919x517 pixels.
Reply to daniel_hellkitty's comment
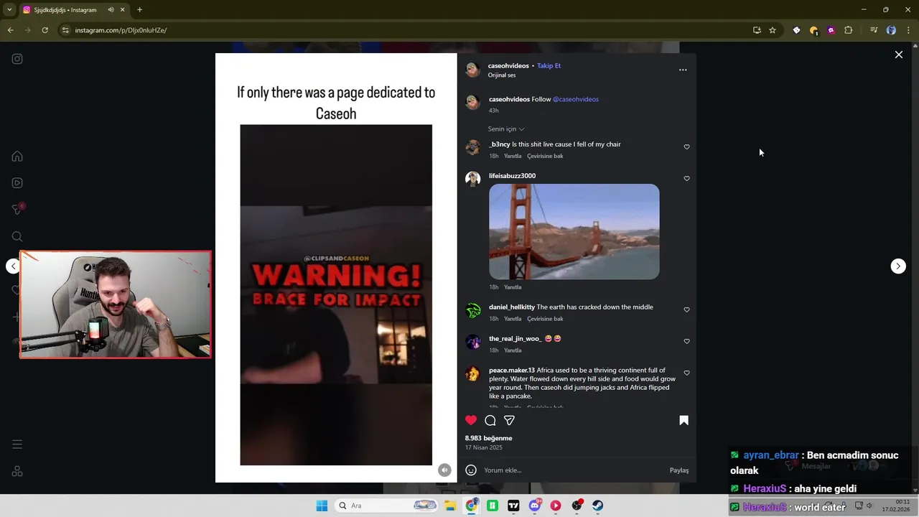coord(513,319)
